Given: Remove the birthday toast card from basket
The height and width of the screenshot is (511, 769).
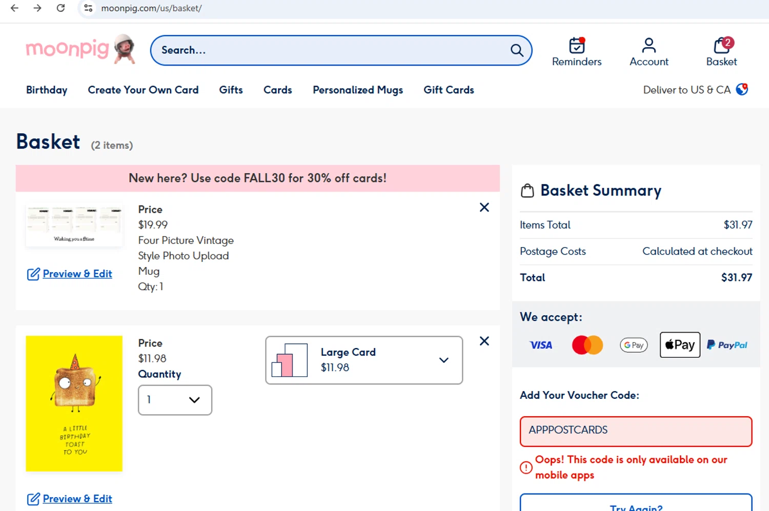Looking at the screenshot, I should coord(484,341).
